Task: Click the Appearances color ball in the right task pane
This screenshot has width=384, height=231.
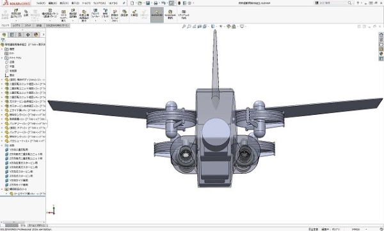Action: (x=381, y=54)
